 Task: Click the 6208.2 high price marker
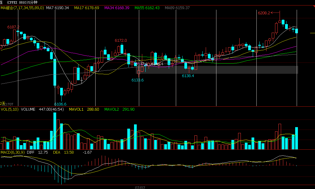264,13
